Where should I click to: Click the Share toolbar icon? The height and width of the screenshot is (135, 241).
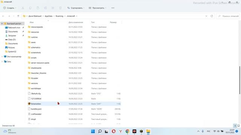[53, 8]
